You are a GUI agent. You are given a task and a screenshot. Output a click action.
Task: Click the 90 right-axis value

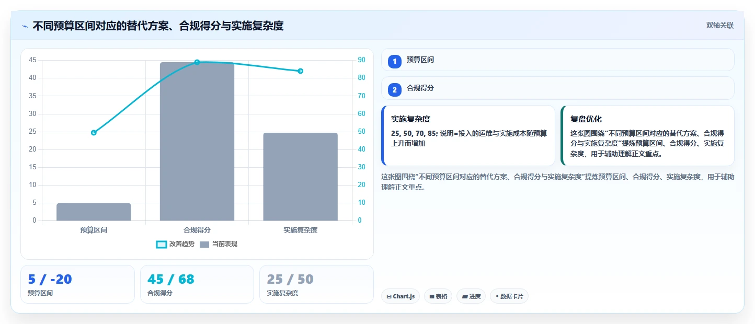361,60
